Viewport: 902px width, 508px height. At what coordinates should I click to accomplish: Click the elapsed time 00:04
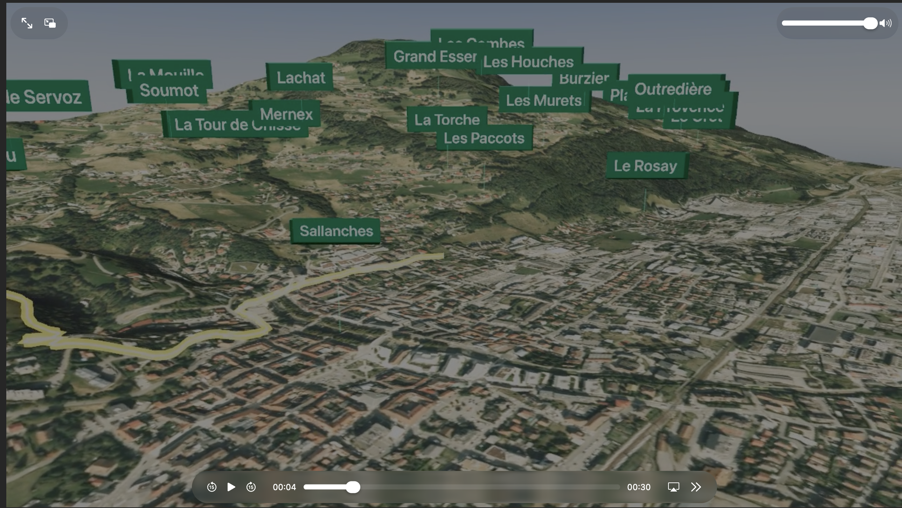tap(284, 487)
